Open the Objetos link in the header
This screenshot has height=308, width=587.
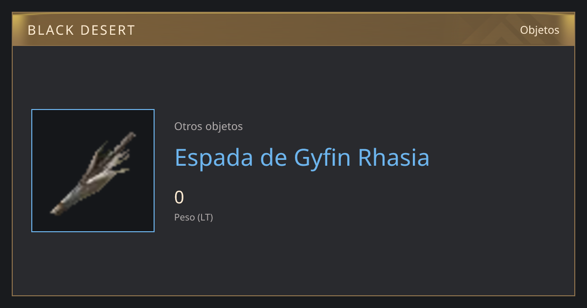(540, 30)
